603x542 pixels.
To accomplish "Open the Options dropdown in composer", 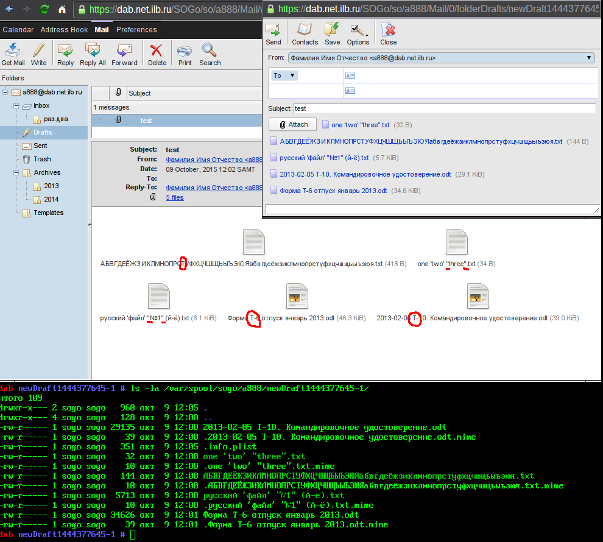I will pos(358,33).
